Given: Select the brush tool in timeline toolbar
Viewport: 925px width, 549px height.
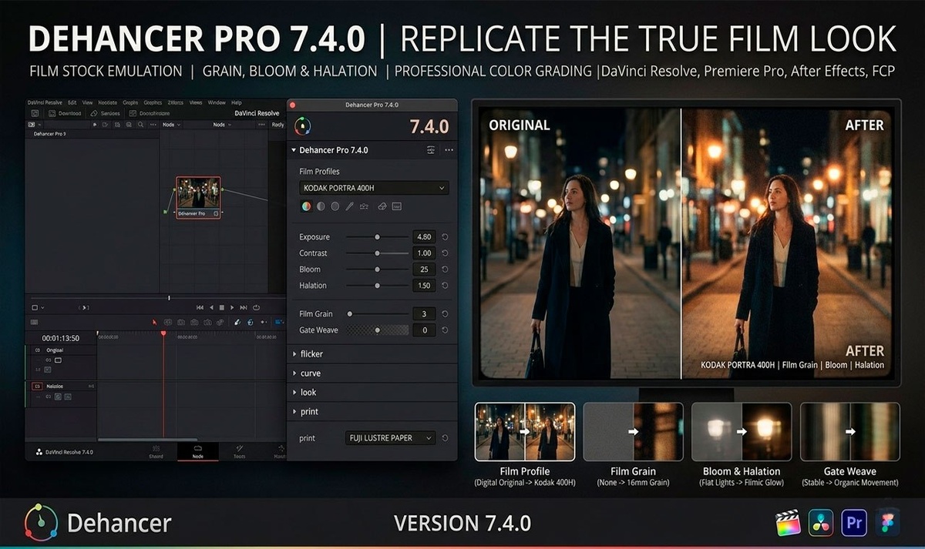Looking at the screenshot, I should tap(237, 322).
